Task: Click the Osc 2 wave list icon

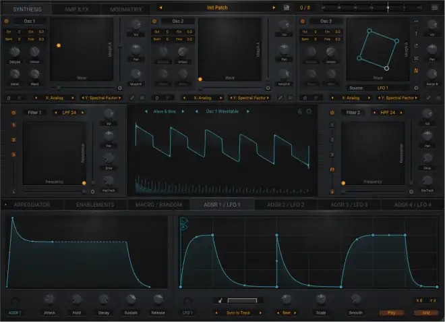Action: (x=290, y=98)
